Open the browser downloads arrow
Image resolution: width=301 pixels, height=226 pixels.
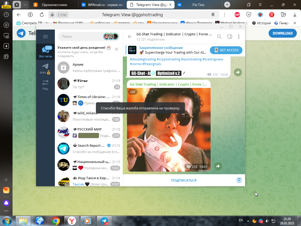click(x=295, y=15)
